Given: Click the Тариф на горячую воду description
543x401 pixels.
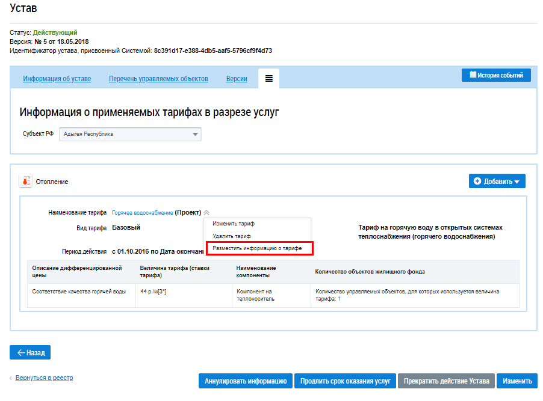Looking at the screenshot, I should click(x=430, y=232).
